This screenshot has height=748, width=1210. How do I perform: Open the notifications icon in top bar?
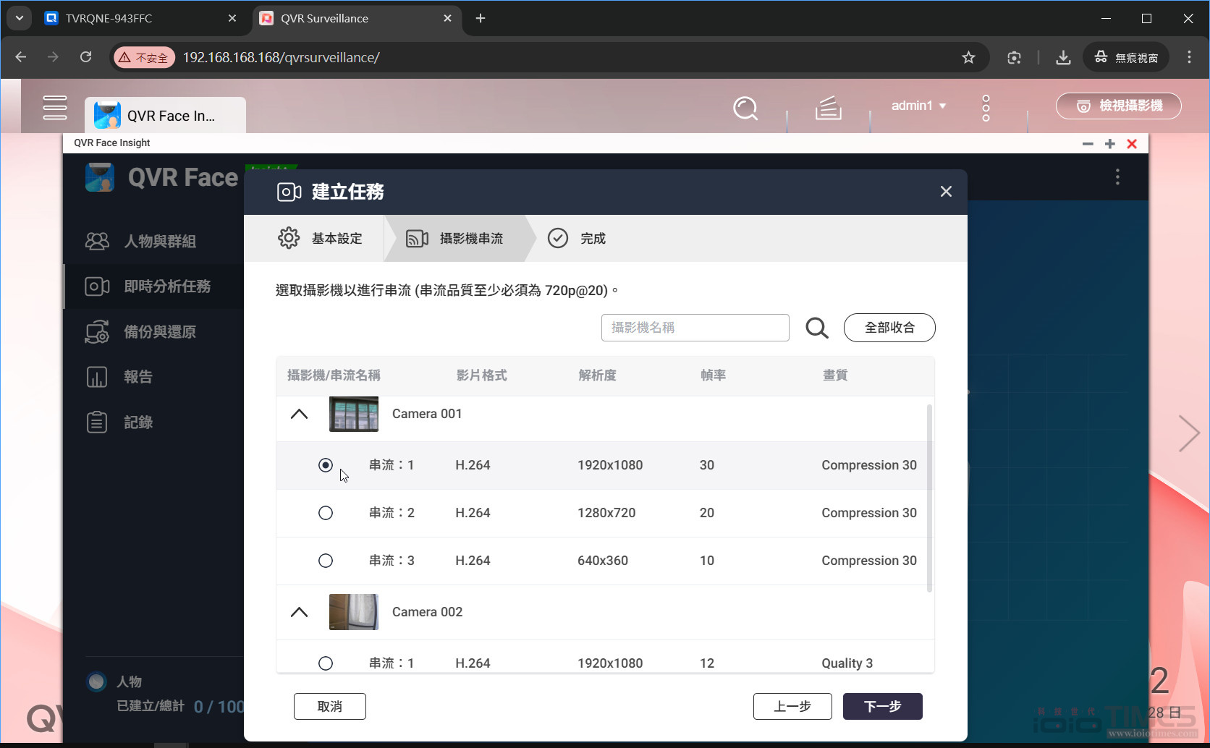828,109
